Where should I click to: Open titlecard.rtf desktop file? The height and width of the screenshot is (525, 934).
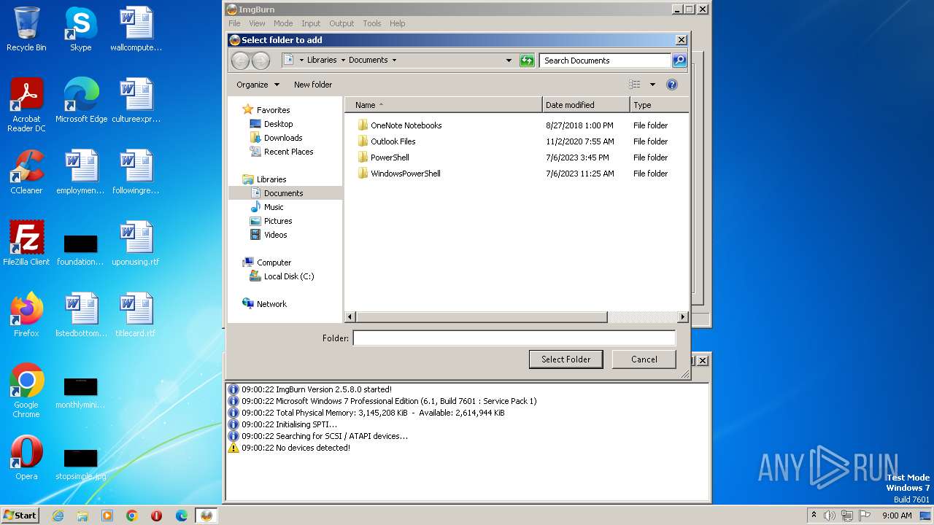click(136, 315)
